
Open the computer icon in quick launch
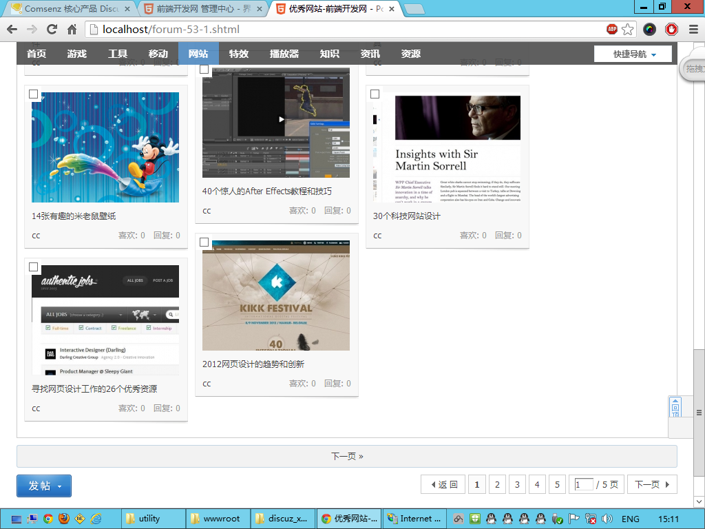(x=32, y=519)
